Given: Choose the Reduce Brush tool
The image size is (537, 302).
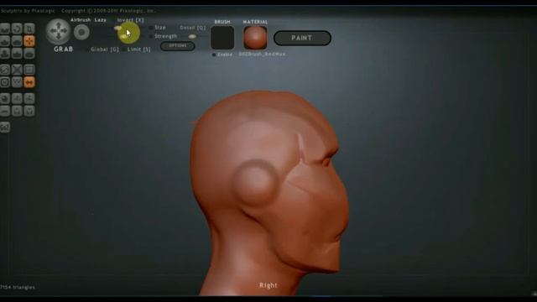Looking at the screenshot, I should click(x=5, y=70).
